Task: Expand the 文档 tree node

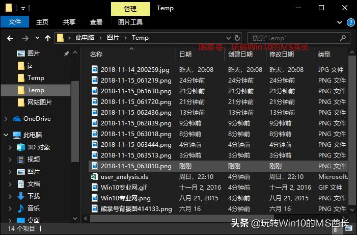Action: point(10,184)
